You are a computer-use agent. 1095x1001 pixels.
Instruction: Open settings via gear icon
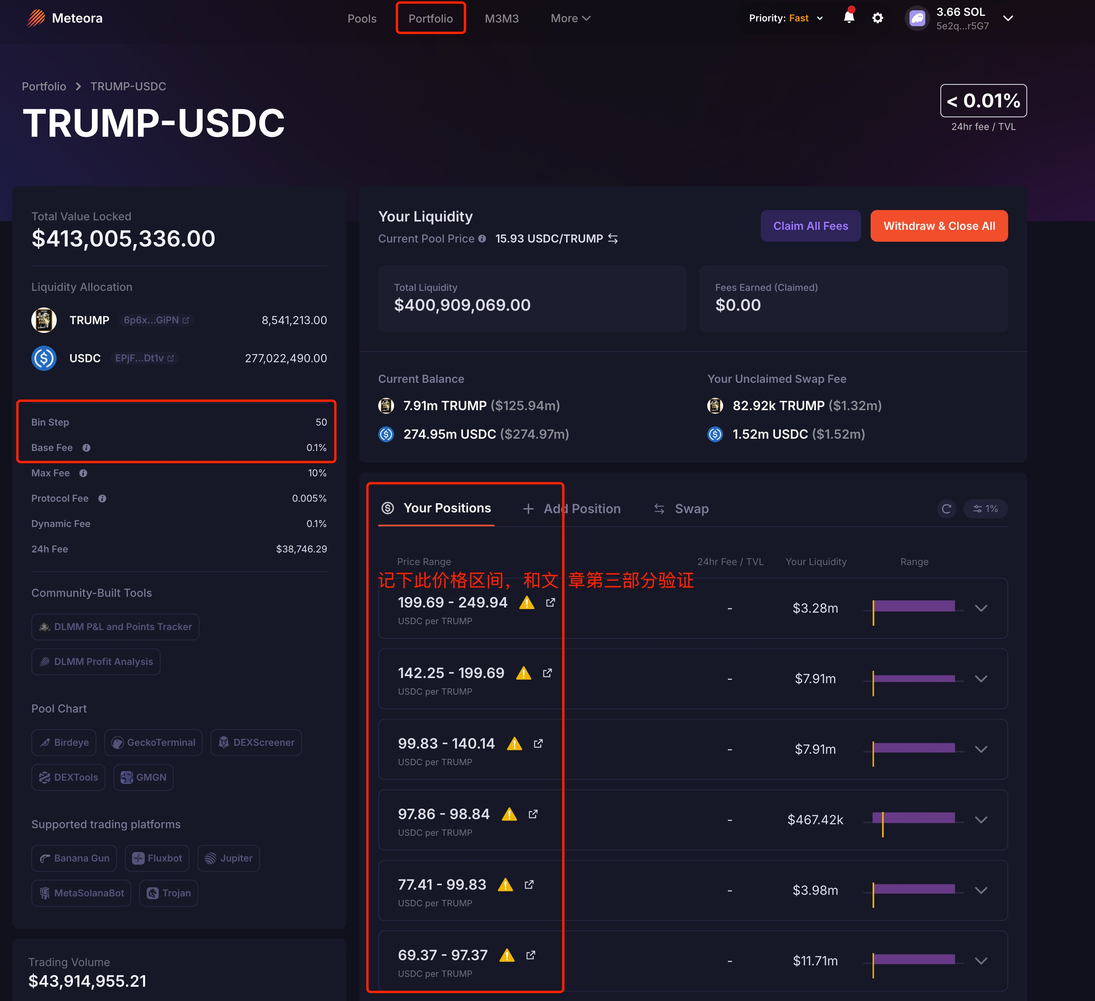pos(877,19)
